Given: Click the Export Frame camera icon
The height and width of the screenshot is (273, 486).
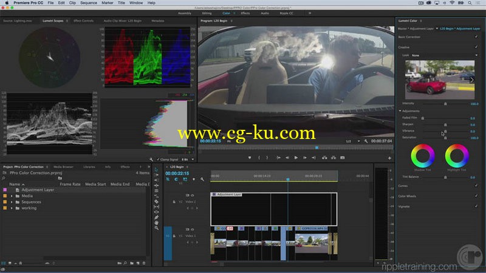Looking at the screenshot, I should 343,158.
